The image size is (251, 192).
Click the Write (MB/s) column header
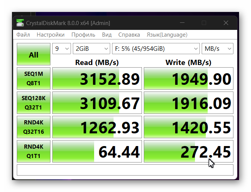[188, 62]
